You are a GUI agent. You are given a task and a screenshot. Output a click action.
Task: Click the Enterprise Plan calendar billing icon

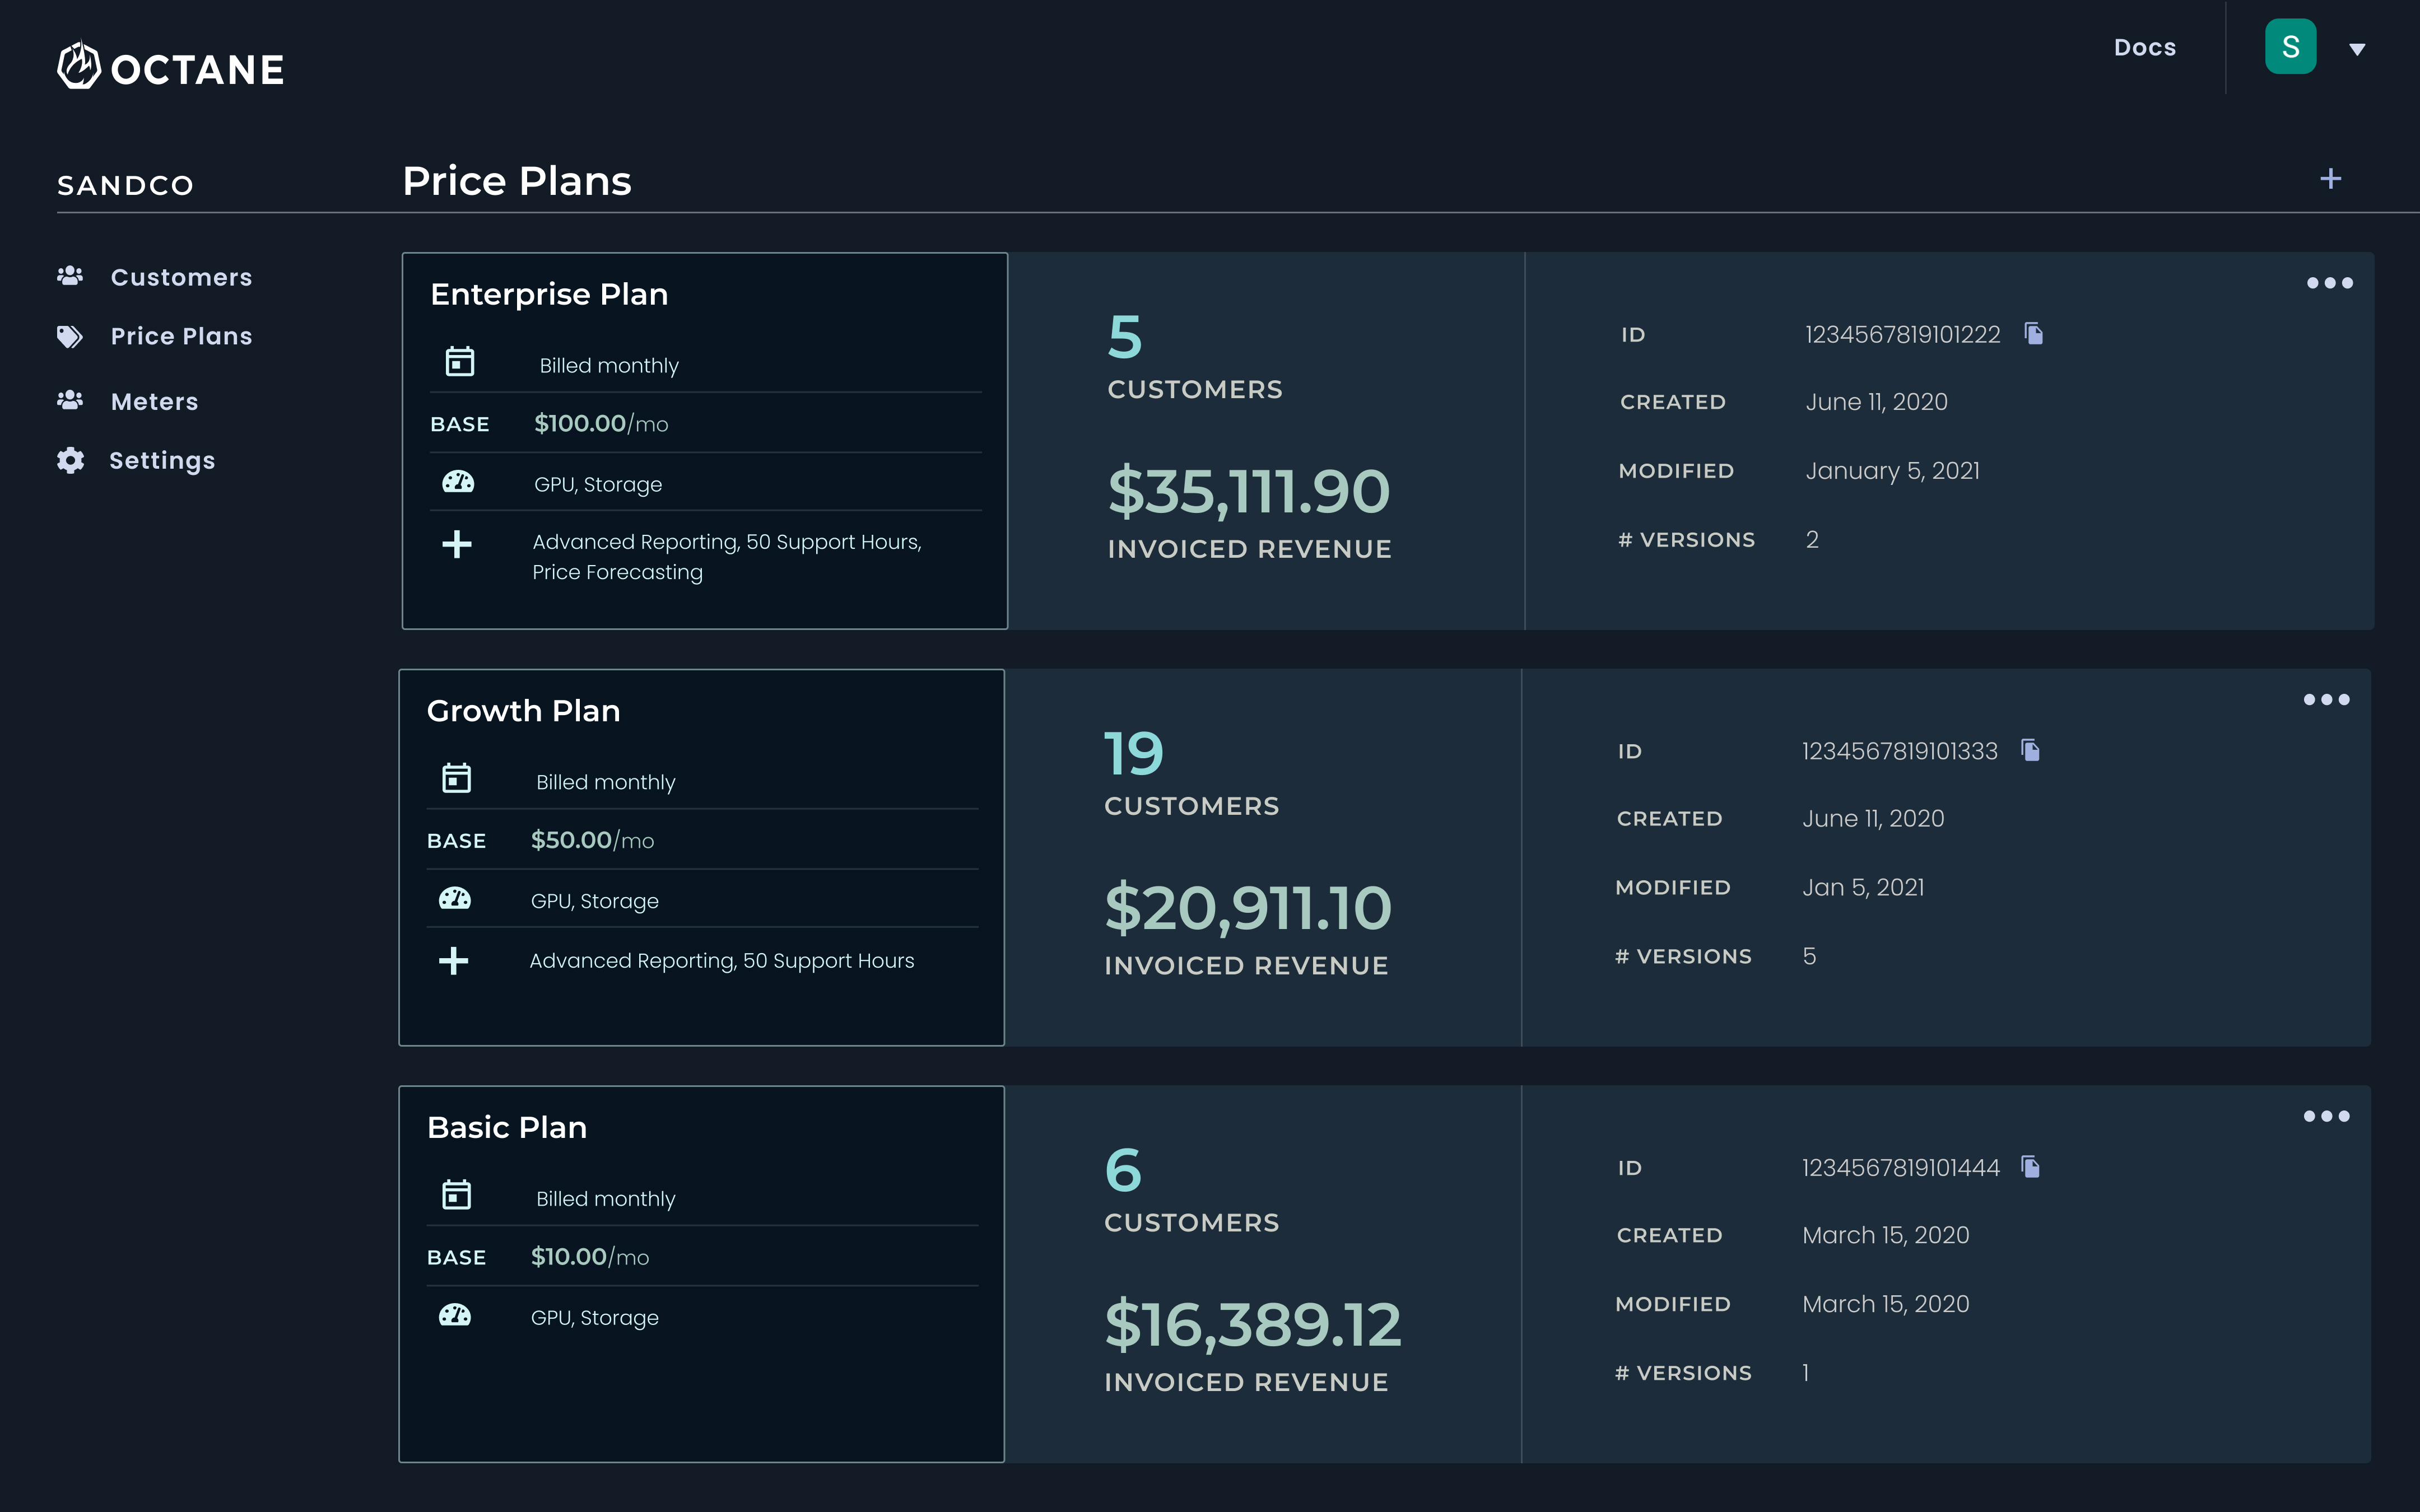pos(460,361)
